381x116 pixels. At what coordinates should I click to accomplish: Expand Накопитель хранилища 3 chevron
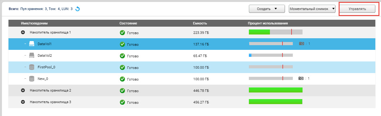[x=23, y=102]
